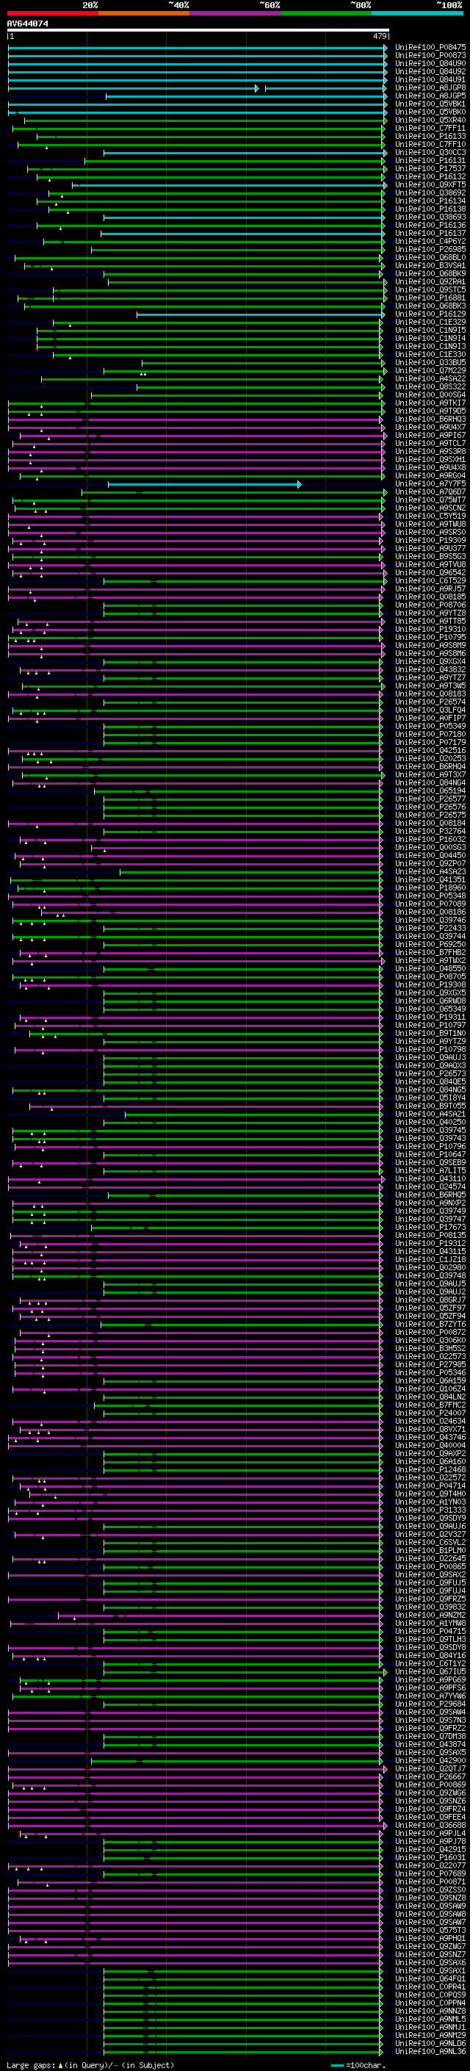Click the short cyan alignment bar for A7Y7F5
Image resolution: width=470 pixels, height=2071 pixels.
(x=204, y=484)
